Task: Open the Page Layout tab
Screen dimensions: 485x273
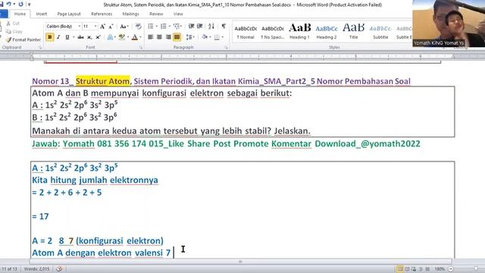Action: click(69, 14)
